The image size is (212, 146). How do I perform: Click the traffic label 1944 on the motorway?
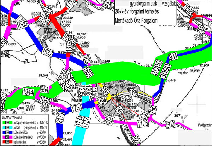28,91
